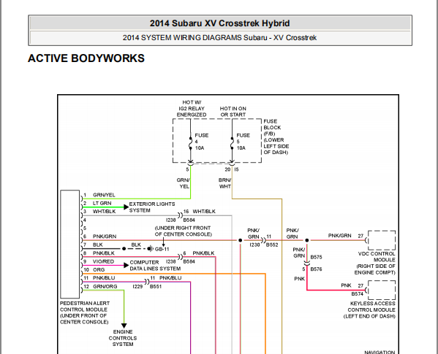Click pin 2 'LT GRN' wire label
Viewport: 438px width, 354px height.
(x=102, y=203)
